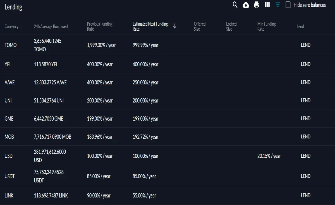Click the cloud download export icon
335x205 pixels.
coord(246,5)
